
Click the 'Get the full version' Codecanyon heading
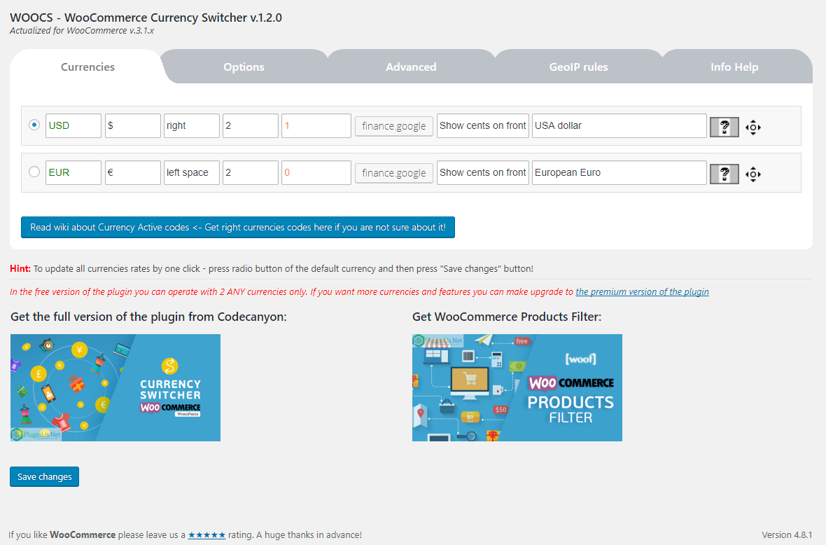[x=148, y=317]
